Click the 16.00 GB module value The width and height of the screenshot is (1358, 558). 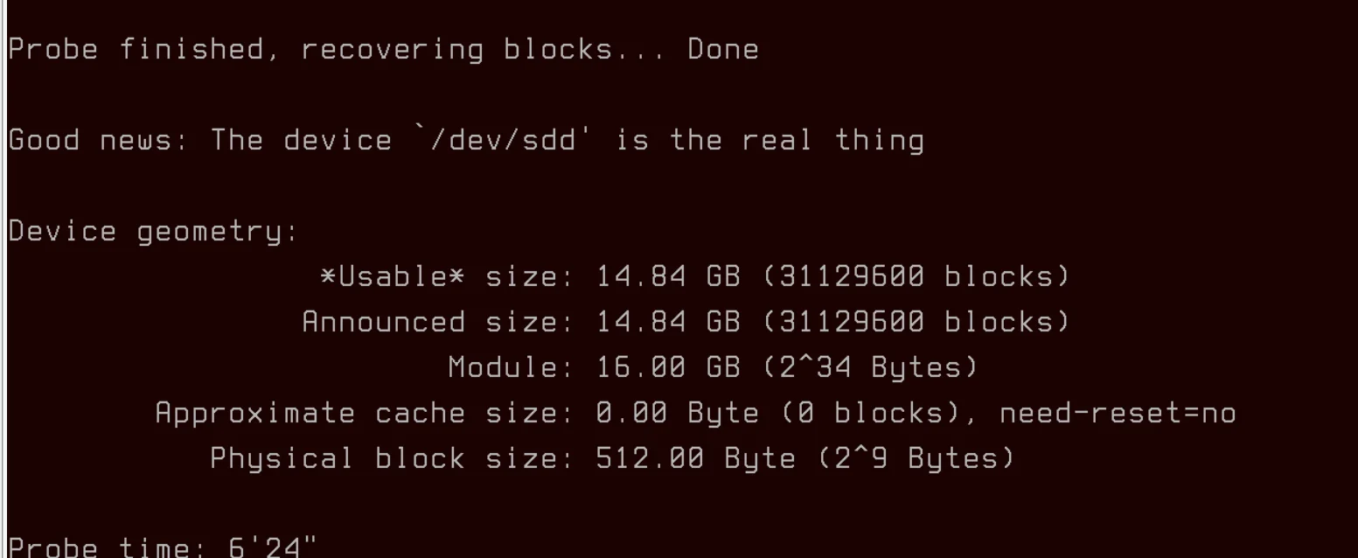pos(668,368)
